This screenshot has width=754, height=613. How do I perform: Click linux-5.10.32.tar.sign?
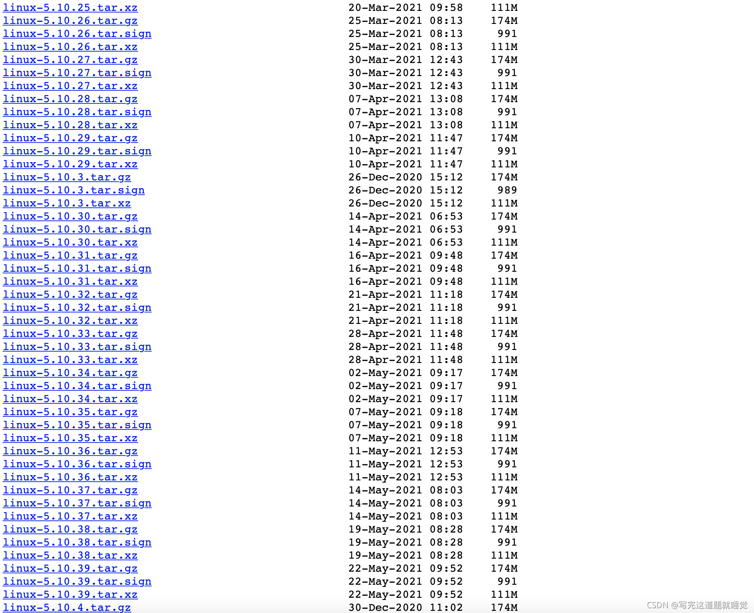coord(77,308)
